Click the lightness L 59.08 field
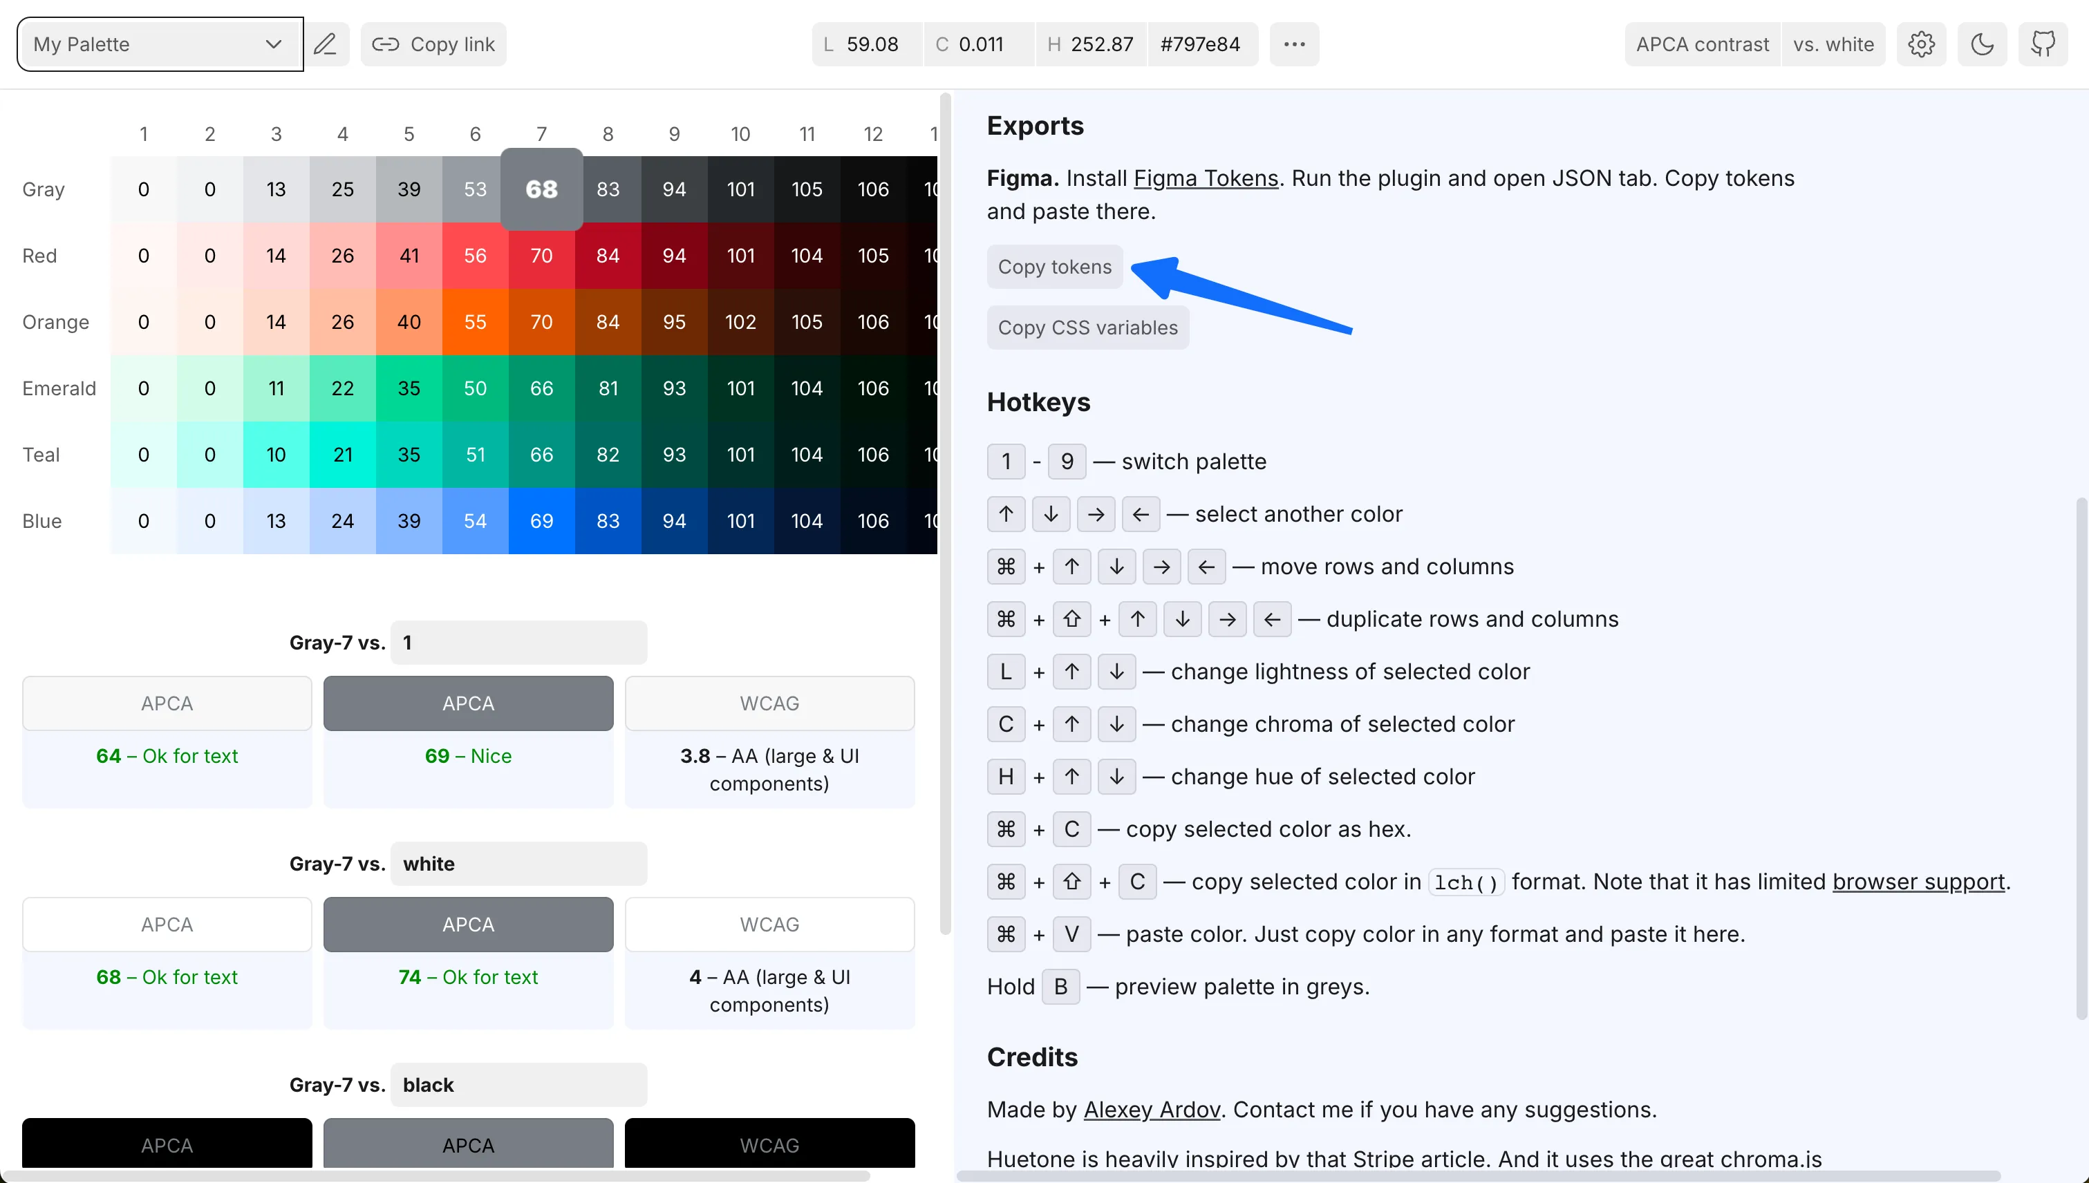The image size is (2089, 1183). point(866,44)
